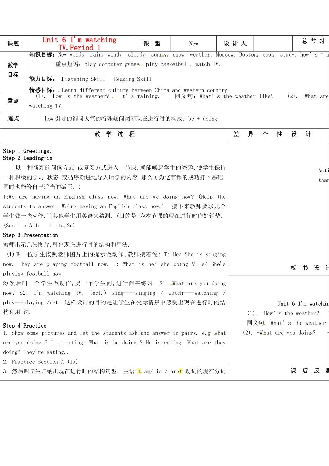Click 'Step 4 Practice' line
Screen dimensions: 329x466
tap(25, 326)
